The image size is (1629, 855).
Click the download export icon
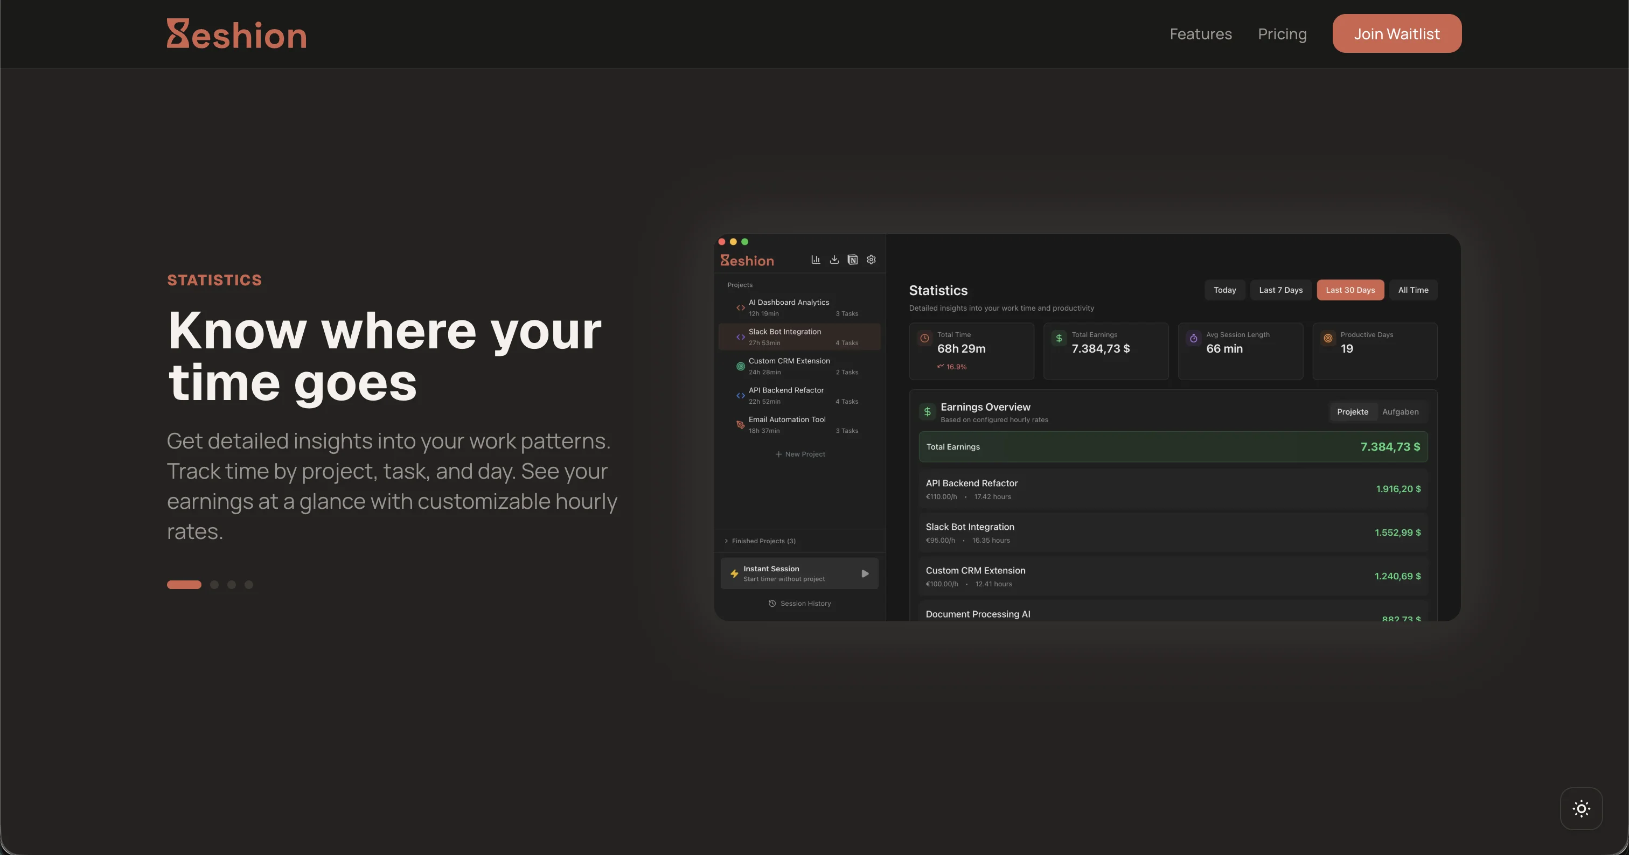(x=834, y=260)
